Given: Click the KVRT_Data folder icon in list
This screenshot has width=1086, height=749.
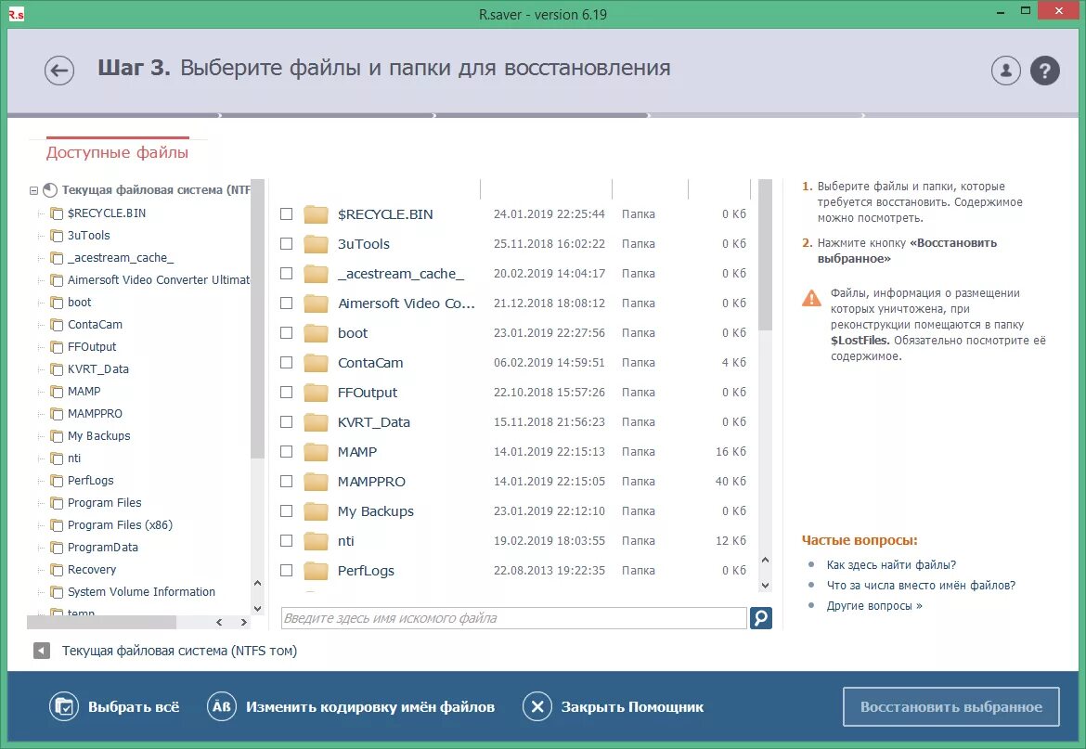Looking at the screenshot, I should click(x=316, y=422).
